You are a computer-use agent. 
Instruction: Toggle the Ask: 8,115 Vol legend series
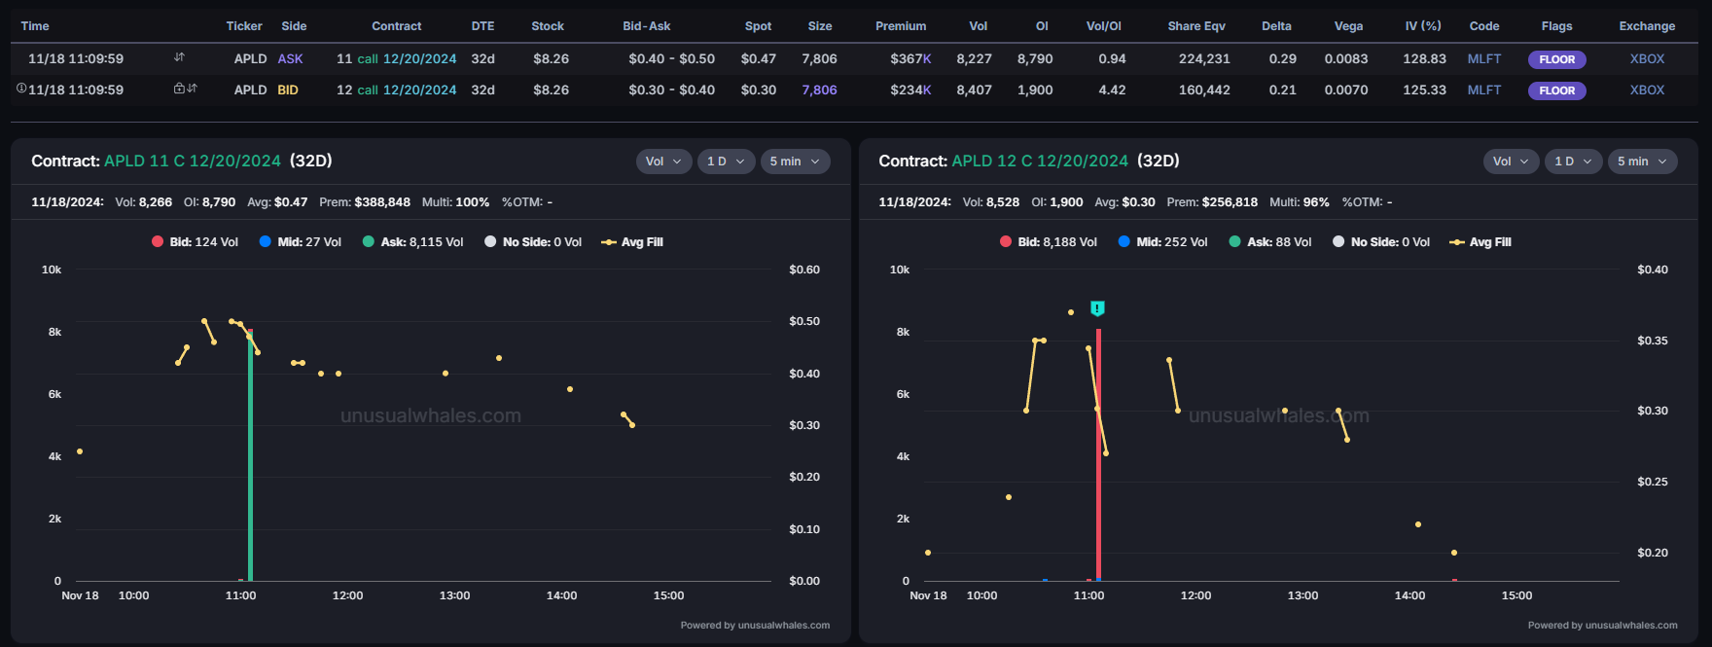[x=413, y=242]
